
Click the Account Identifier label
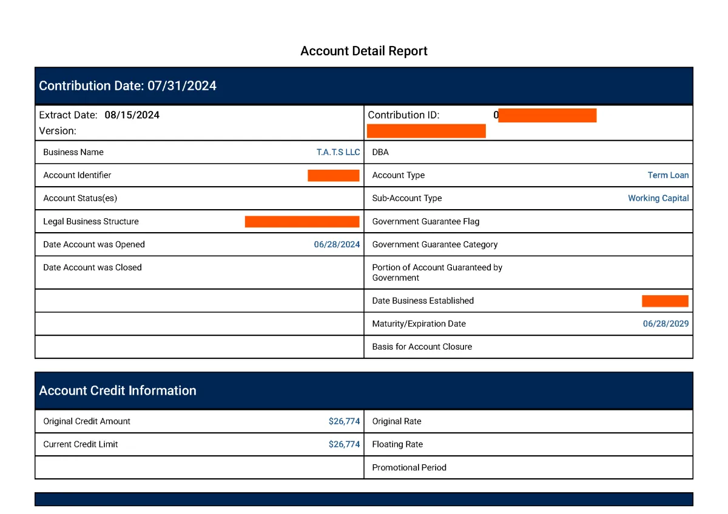pyautogui.click(x=77, y=175)
